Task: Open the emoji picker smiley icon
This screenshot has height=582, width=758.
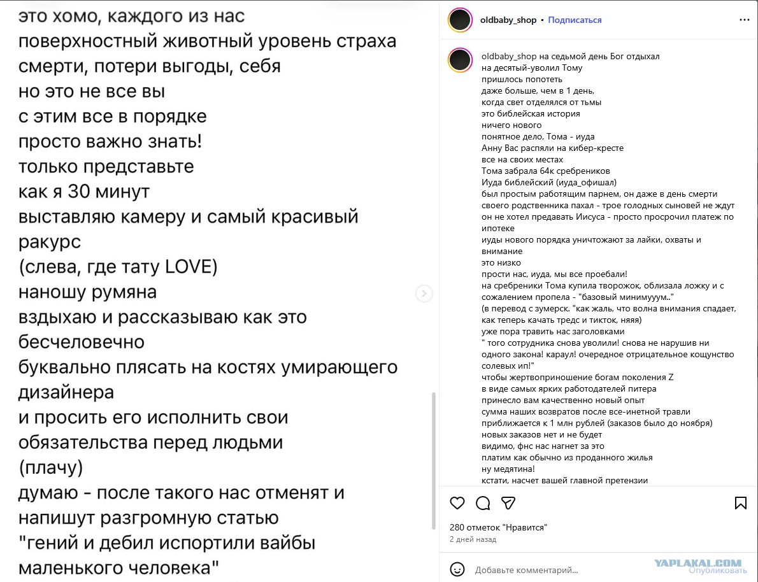Action: 457,569
